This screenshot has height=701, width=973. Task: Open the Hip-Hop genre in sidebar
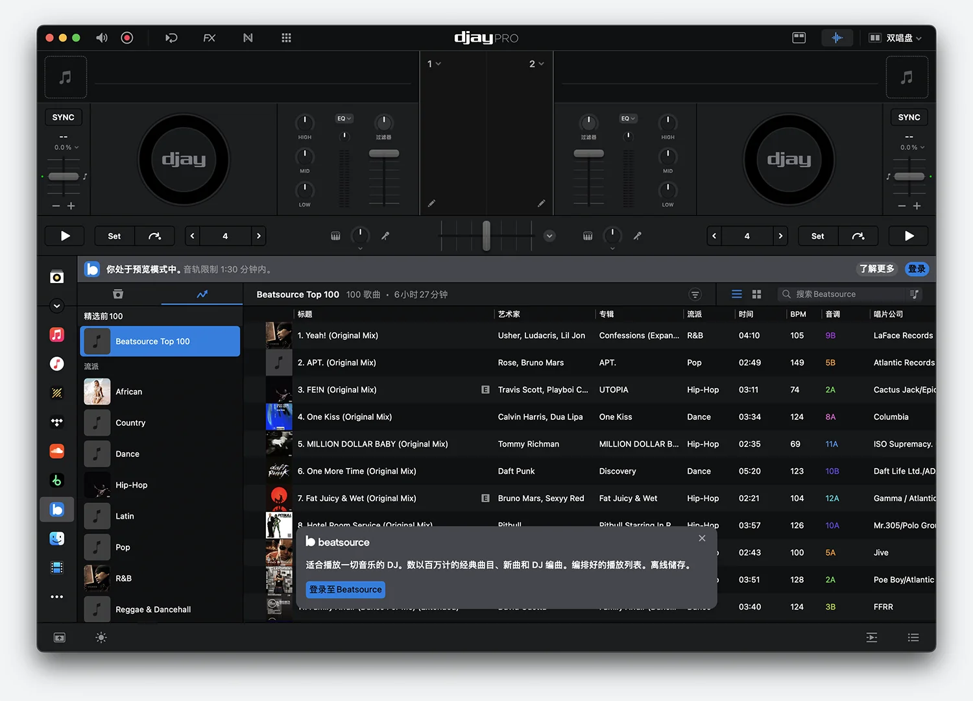point(160,485)
